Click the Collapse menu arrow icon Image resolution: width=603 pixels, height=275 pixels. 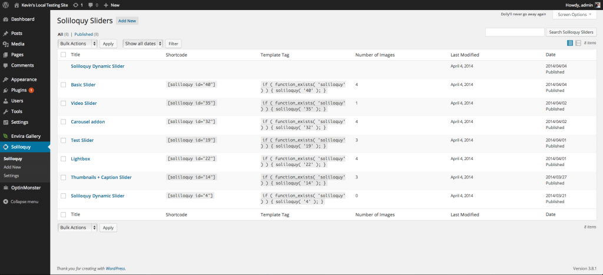(5, 201)
